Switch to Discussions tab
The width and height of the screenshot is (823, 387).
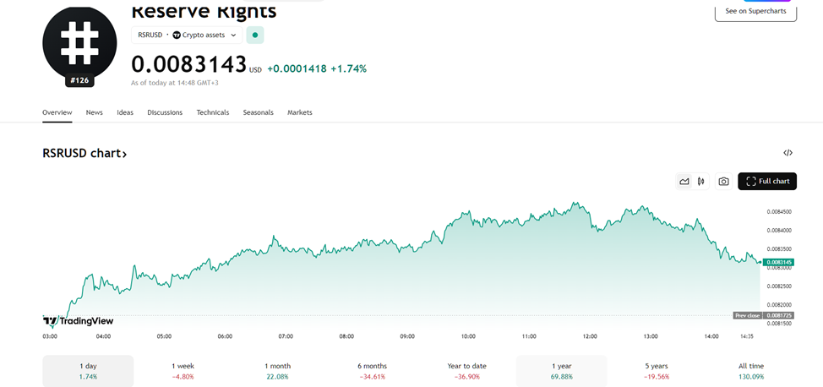[x=165, y=112]
